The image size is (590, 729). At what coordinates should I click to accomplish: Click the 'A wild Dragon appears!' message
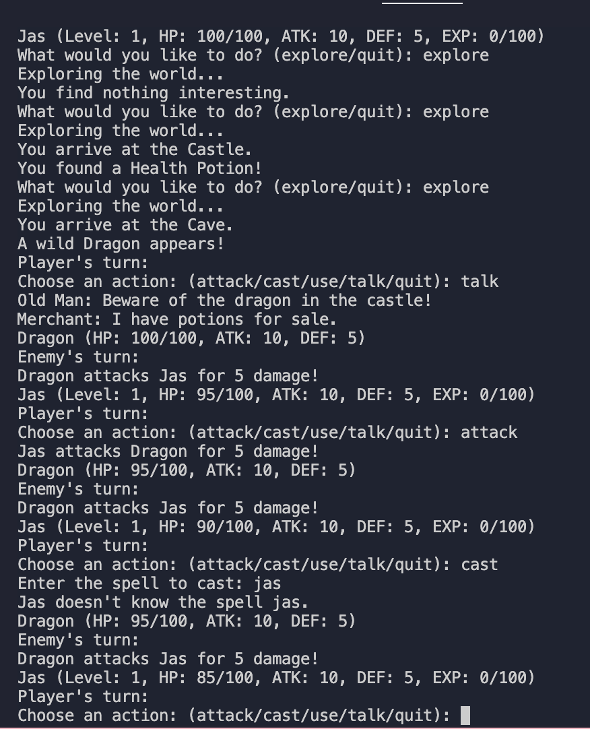click(121, 244)
